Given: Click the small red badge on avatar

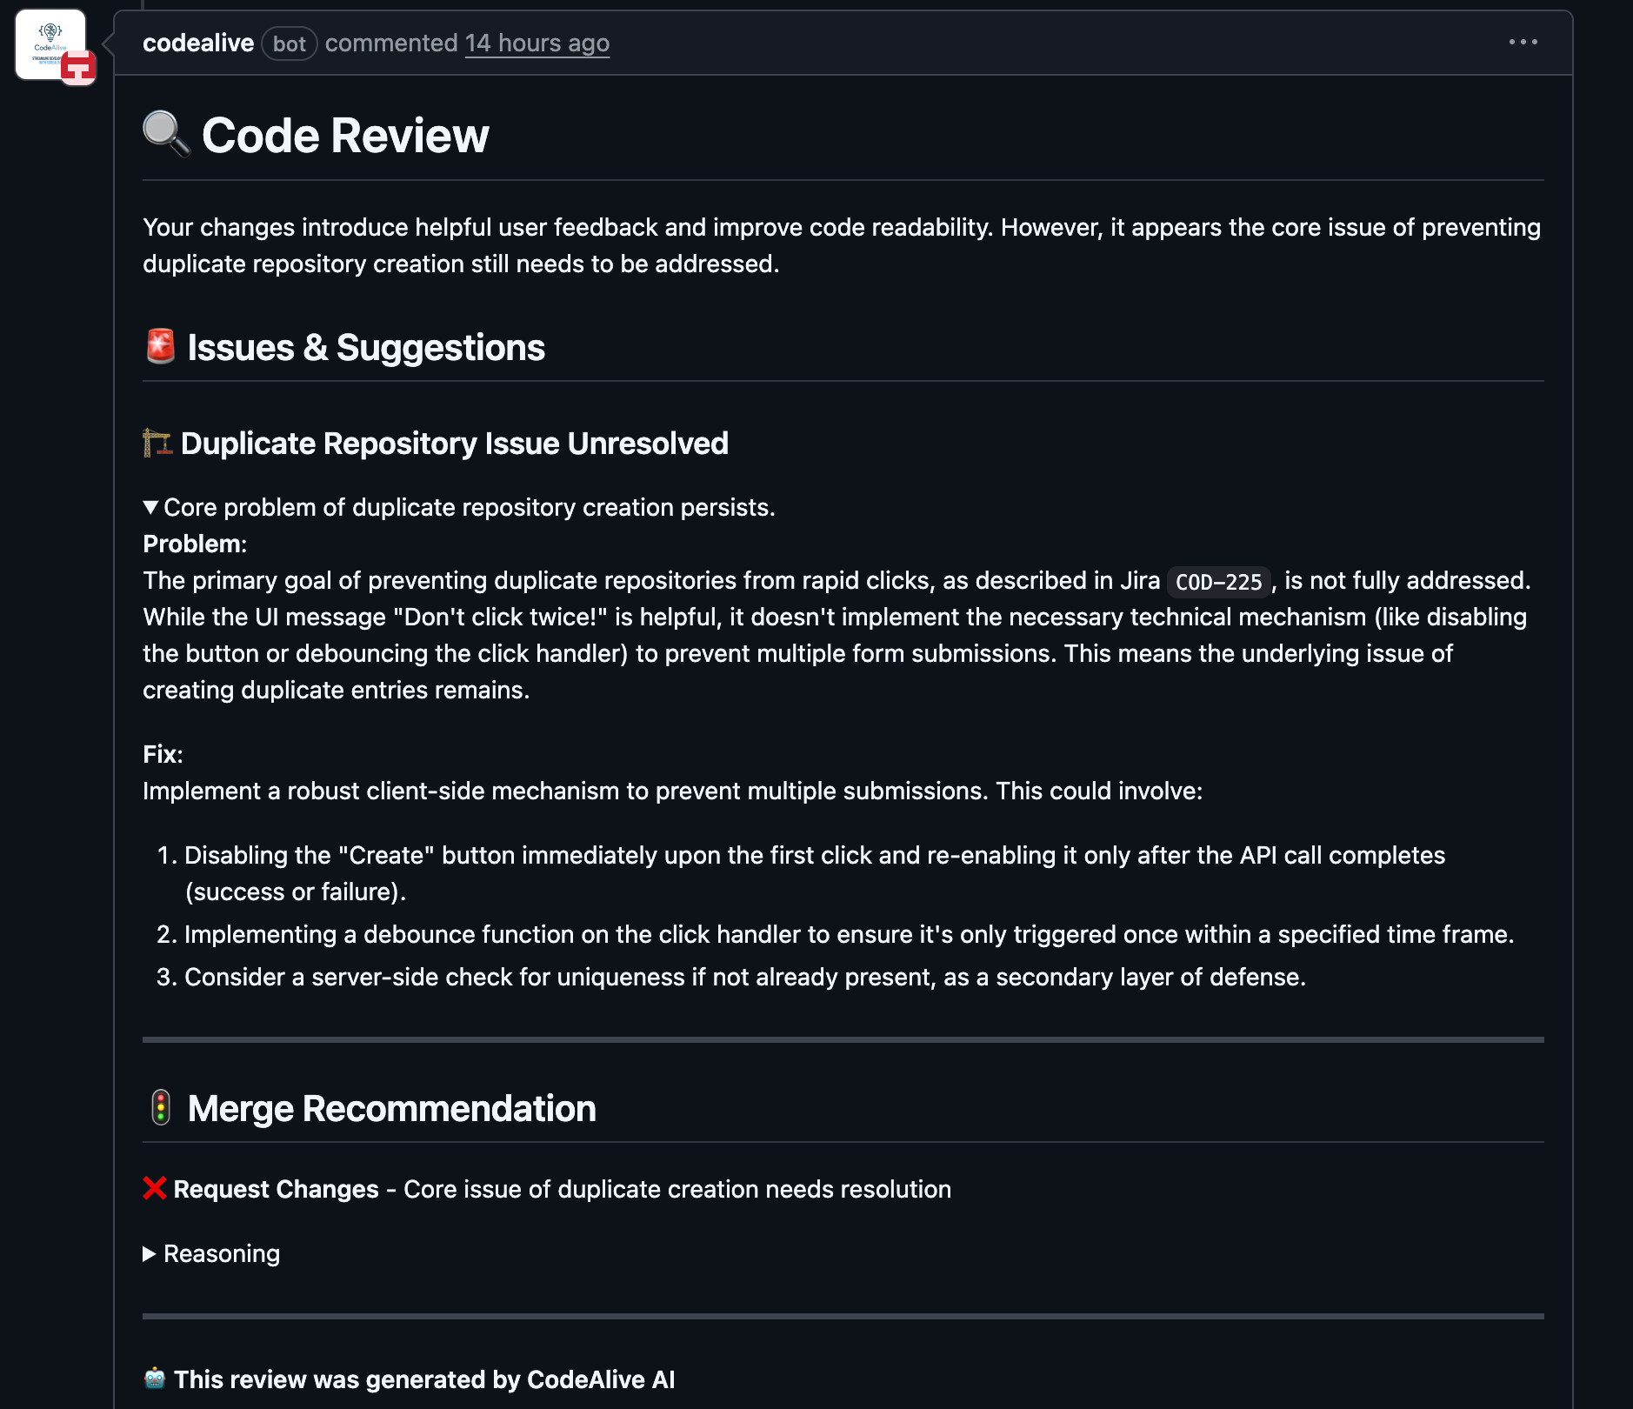Looking at the screenshot, I should click(x=78, y=68).
